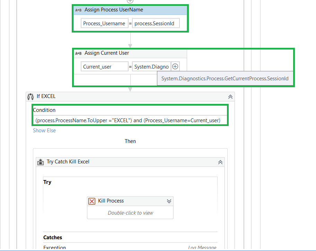Select the Double-click to view placeholder
The width and height of the screenshot is (316, 251).
[x=130, y=213]
